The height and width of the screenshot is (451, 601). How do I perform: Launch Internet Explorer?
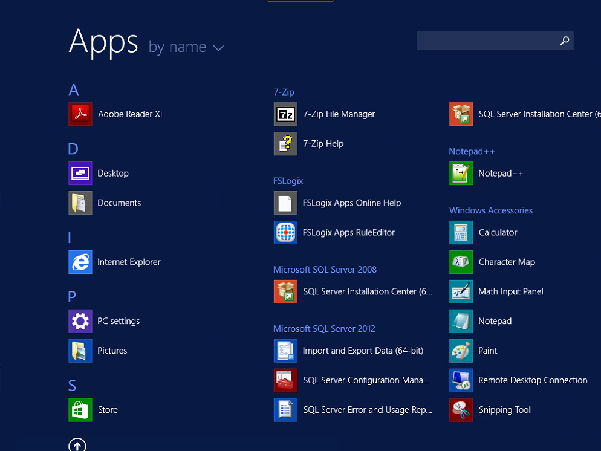[115, 262]
